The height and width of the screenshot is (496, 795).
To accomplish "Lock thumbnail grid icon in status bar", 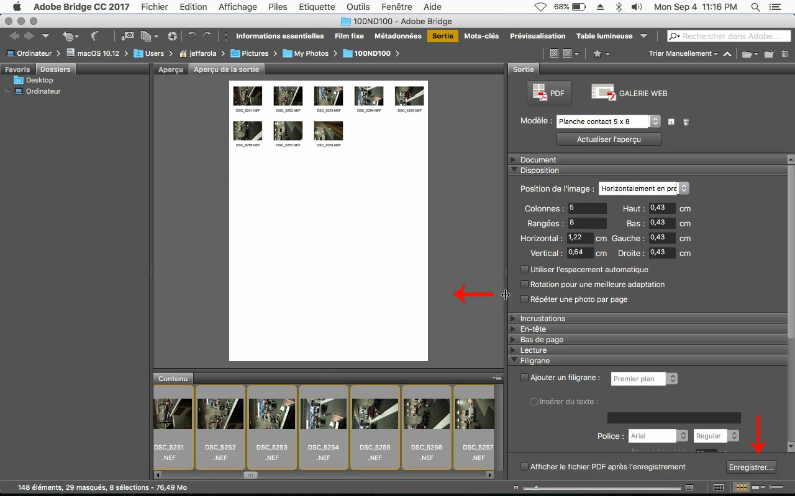I will point(718,488).
